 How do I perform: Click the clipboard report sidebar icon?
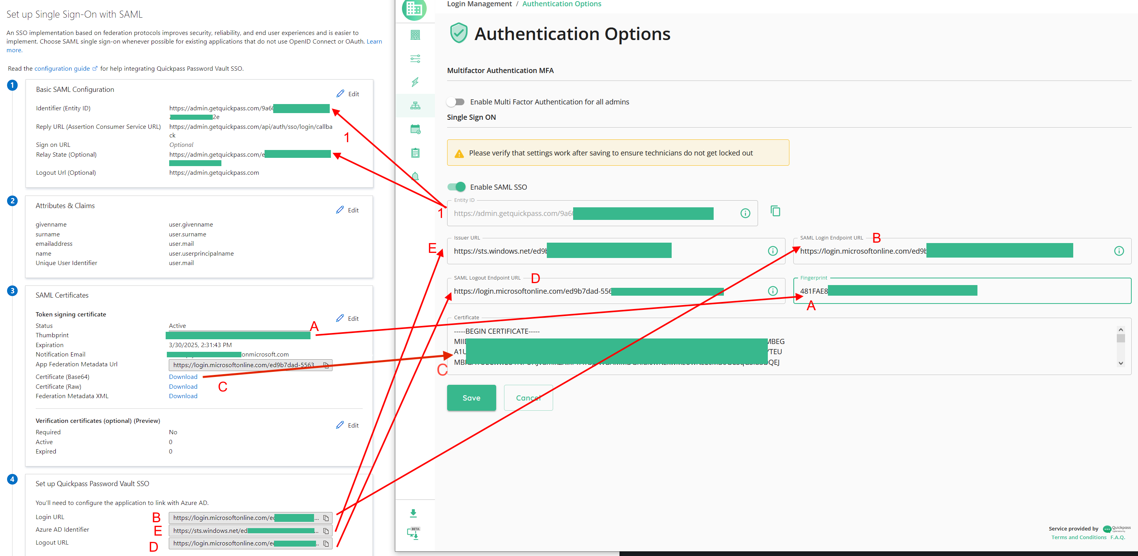[415, 153]
